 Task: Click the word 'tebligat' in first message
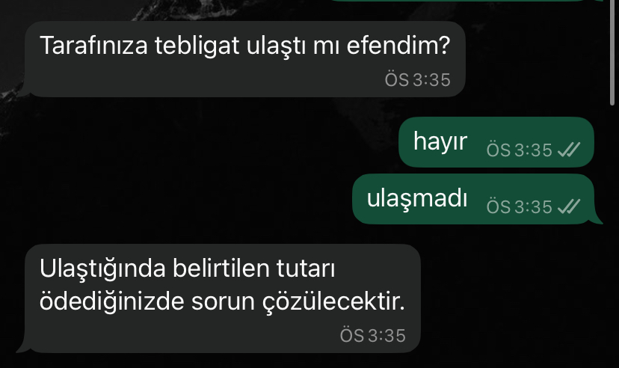[x=197, y=46]
